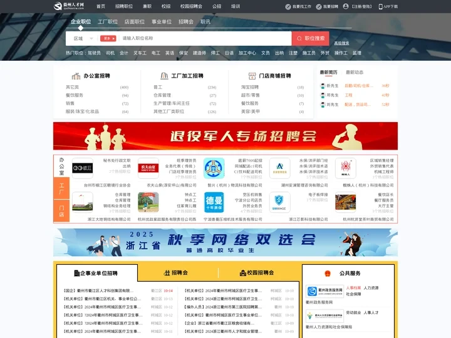This screenshot has width=451, height=338.
Task: Open the 杭州优超家政 company photo
Action: coord(148,202)
